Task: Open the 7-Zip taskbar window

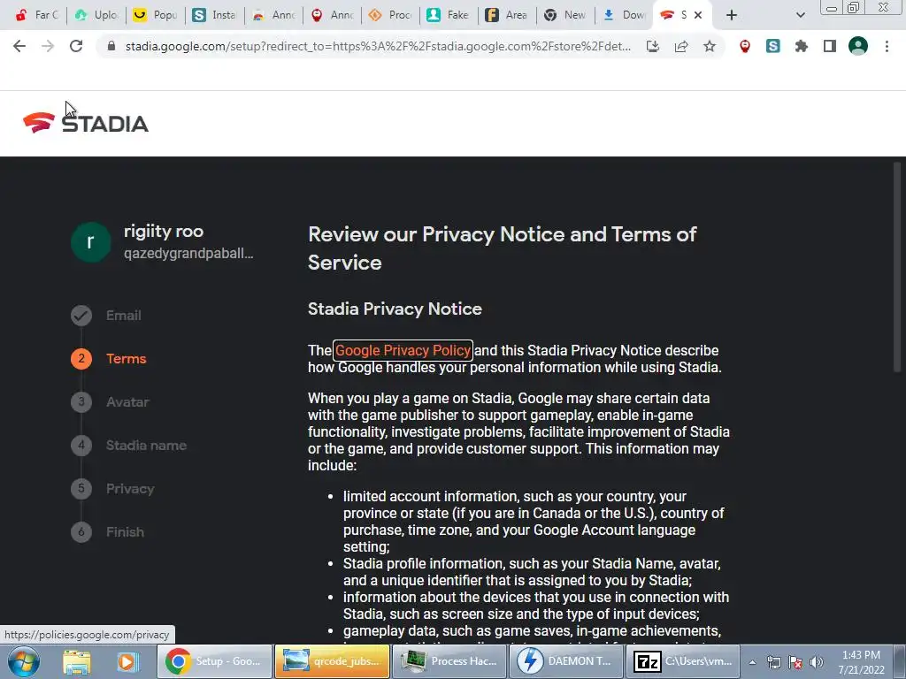Action: click(684, 661)
